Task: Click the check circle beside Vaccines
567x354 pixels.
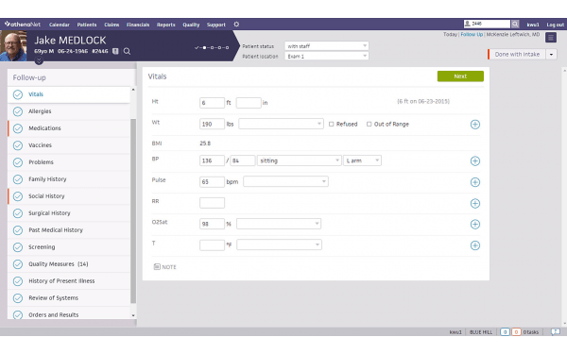Action: point(18,145)
